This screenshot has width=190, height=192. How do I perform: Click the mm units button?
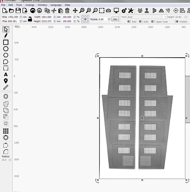coord(115,19)
